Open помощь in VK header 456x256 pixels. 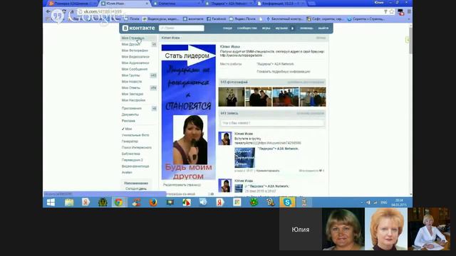pyautogui.click(x=306, y=28)
